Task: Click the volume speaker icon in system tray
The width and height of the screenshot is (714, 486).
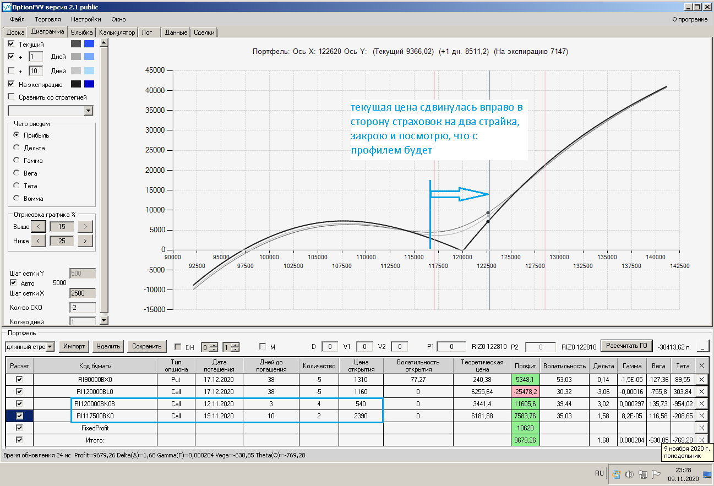Action: [x=629, y=474]
